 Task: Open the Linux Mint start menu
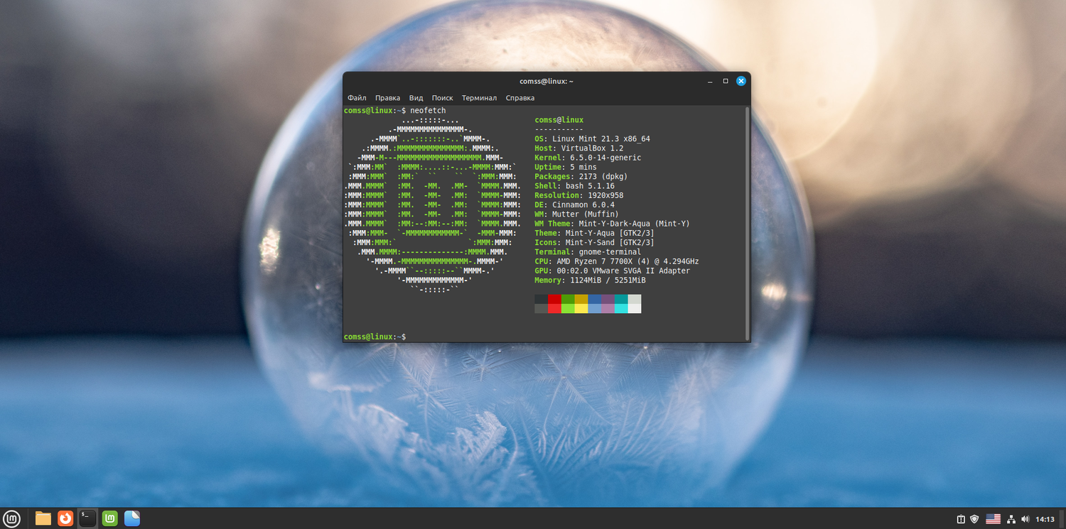[x=12, y=518]
